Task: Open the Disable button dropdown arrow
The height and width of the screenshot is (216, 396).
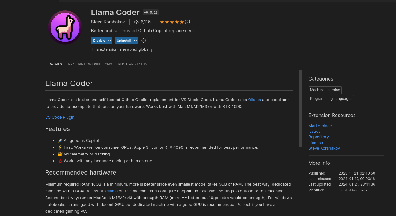Action: [x=110, y=40]
